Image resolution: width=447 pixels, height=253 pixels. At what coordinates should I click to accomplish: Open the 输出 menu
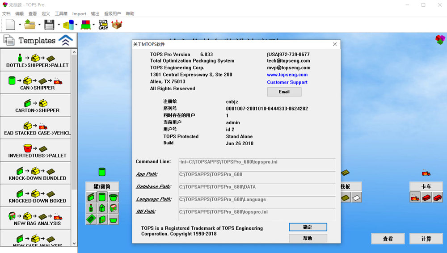tap(95, 13)
